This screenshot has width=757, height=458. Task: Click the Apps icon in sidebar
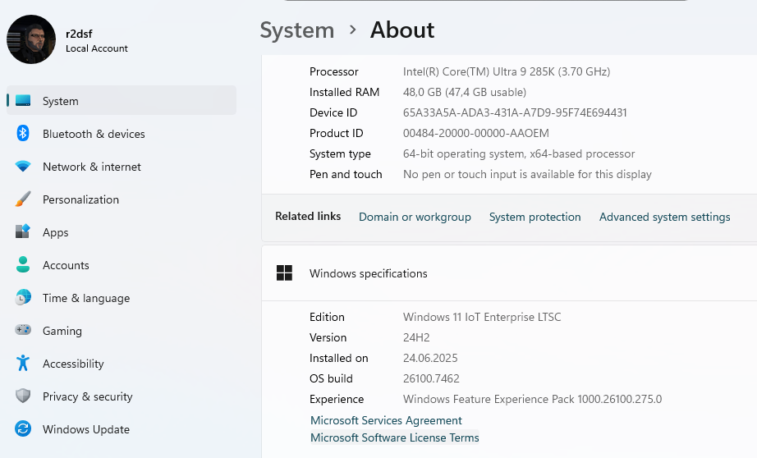(x=23, y=232)
